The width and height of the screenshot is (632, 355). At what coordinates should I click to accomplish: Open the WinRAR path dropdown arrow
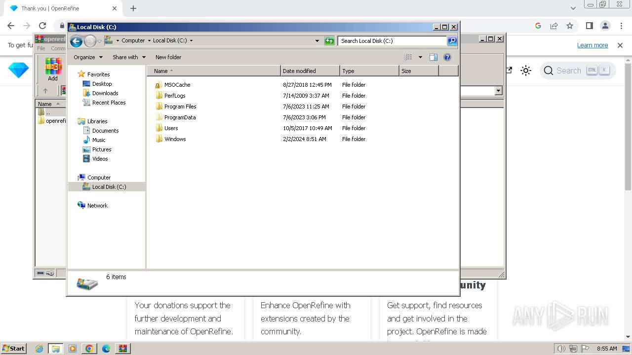tap(498, 91)
